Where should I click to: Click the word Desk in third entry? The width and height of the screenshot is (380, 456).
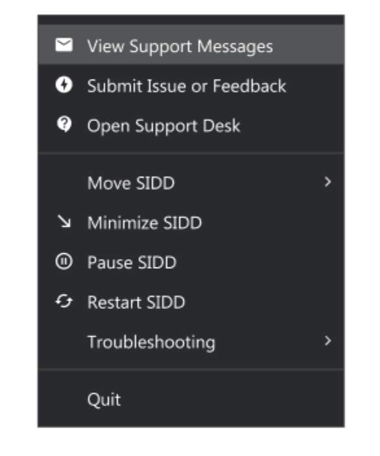[221, 126]
